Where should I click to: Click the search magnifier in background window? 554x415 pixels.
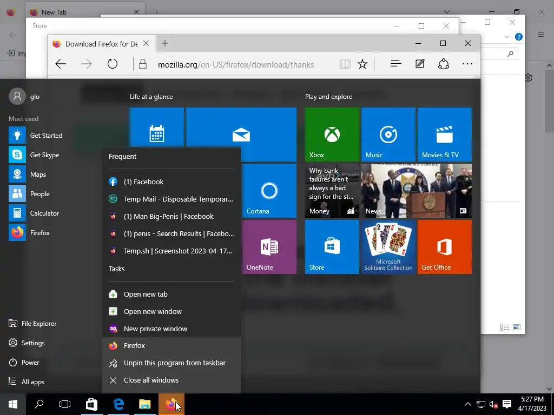(510, 53)
